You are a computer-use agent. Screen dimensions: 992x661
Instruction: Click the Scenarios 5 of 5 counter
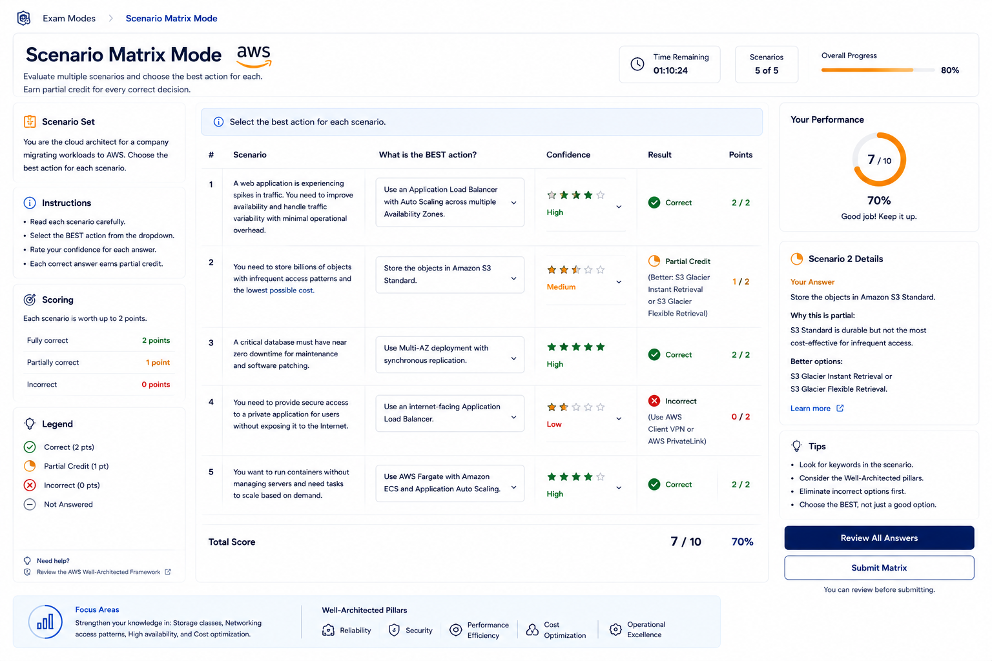pyautogui.click(x=767, y=64)
